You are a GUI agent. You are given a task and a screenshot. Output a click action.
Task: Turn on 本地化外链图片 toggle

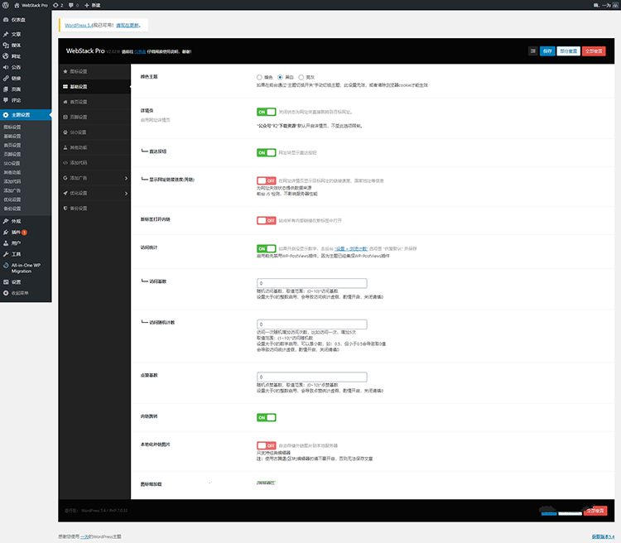pyautogui.click(x=266, y=444)
